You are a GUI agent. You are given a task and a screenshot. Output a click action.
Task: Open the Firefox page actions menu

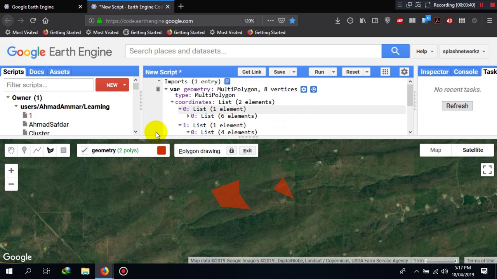click(x=270, y=21)
